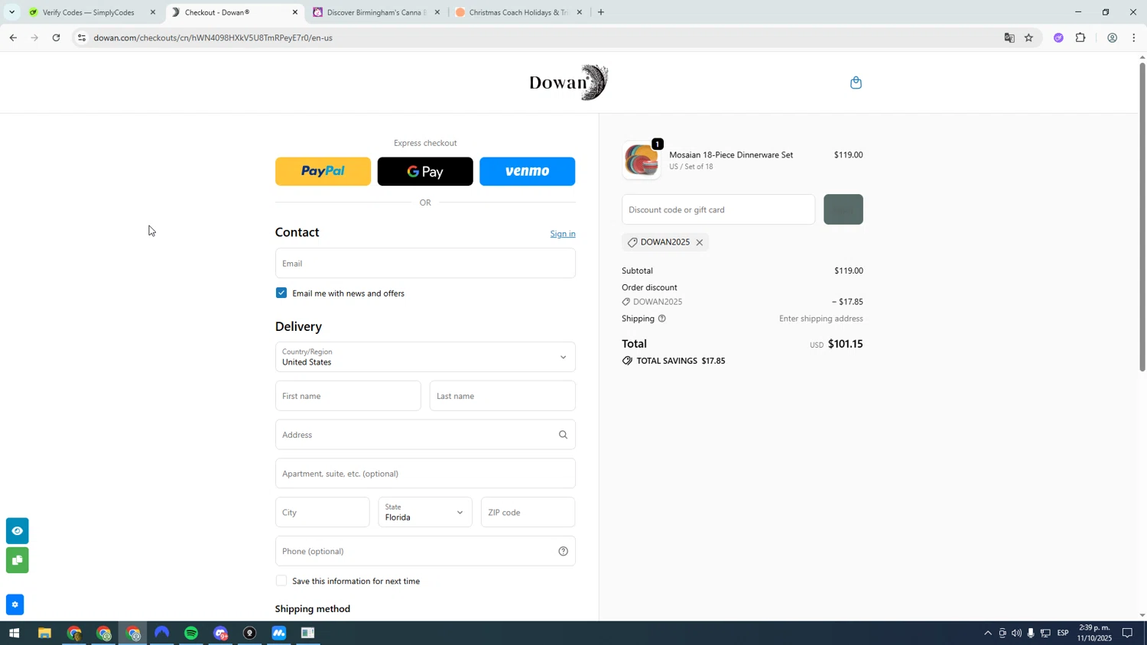1147x645 pixels.
Task: Open the Chrome three-dot menu
Action: 1133,37
